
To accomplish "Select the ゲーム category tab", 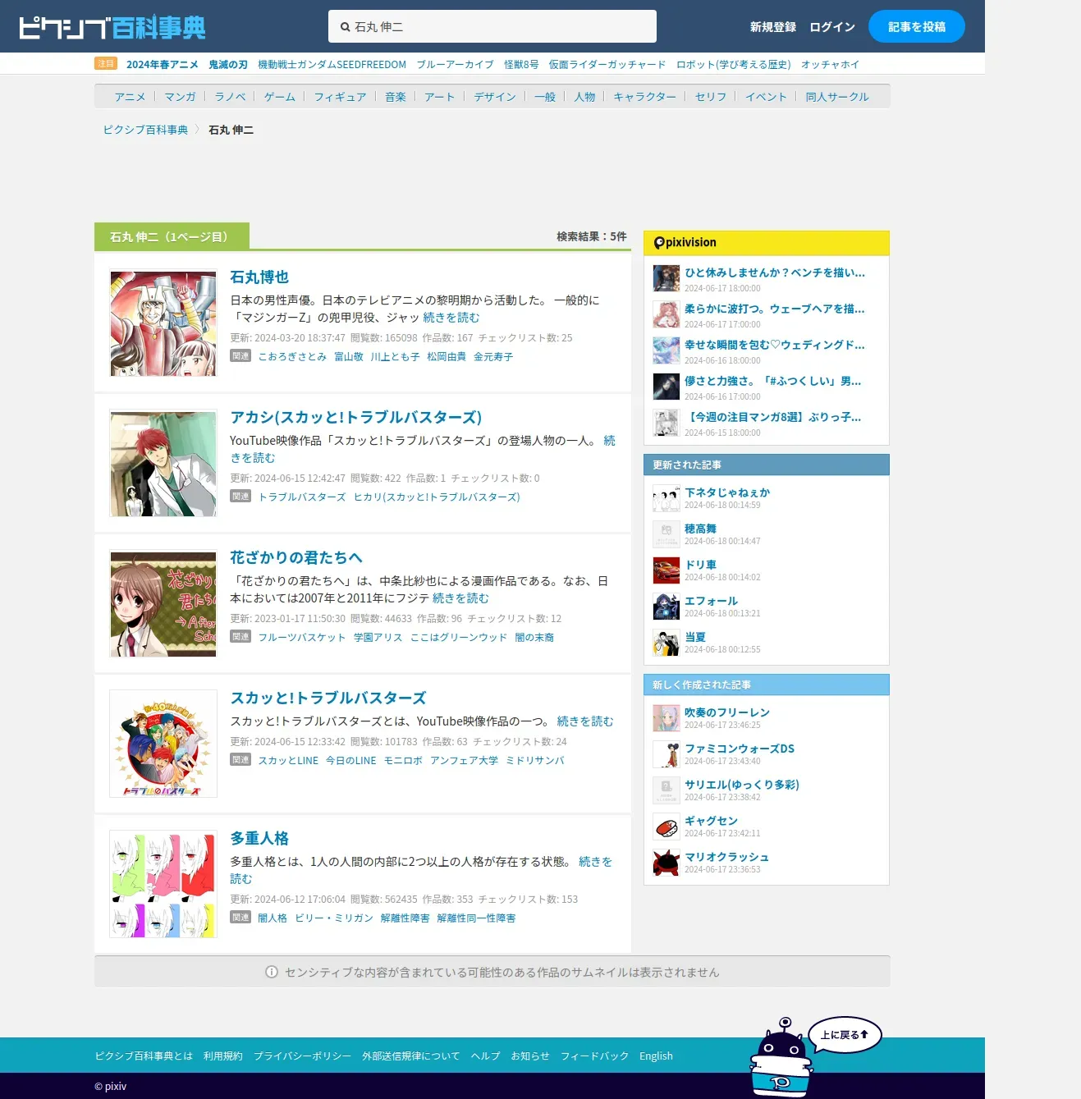I will [x=280, y=97].
